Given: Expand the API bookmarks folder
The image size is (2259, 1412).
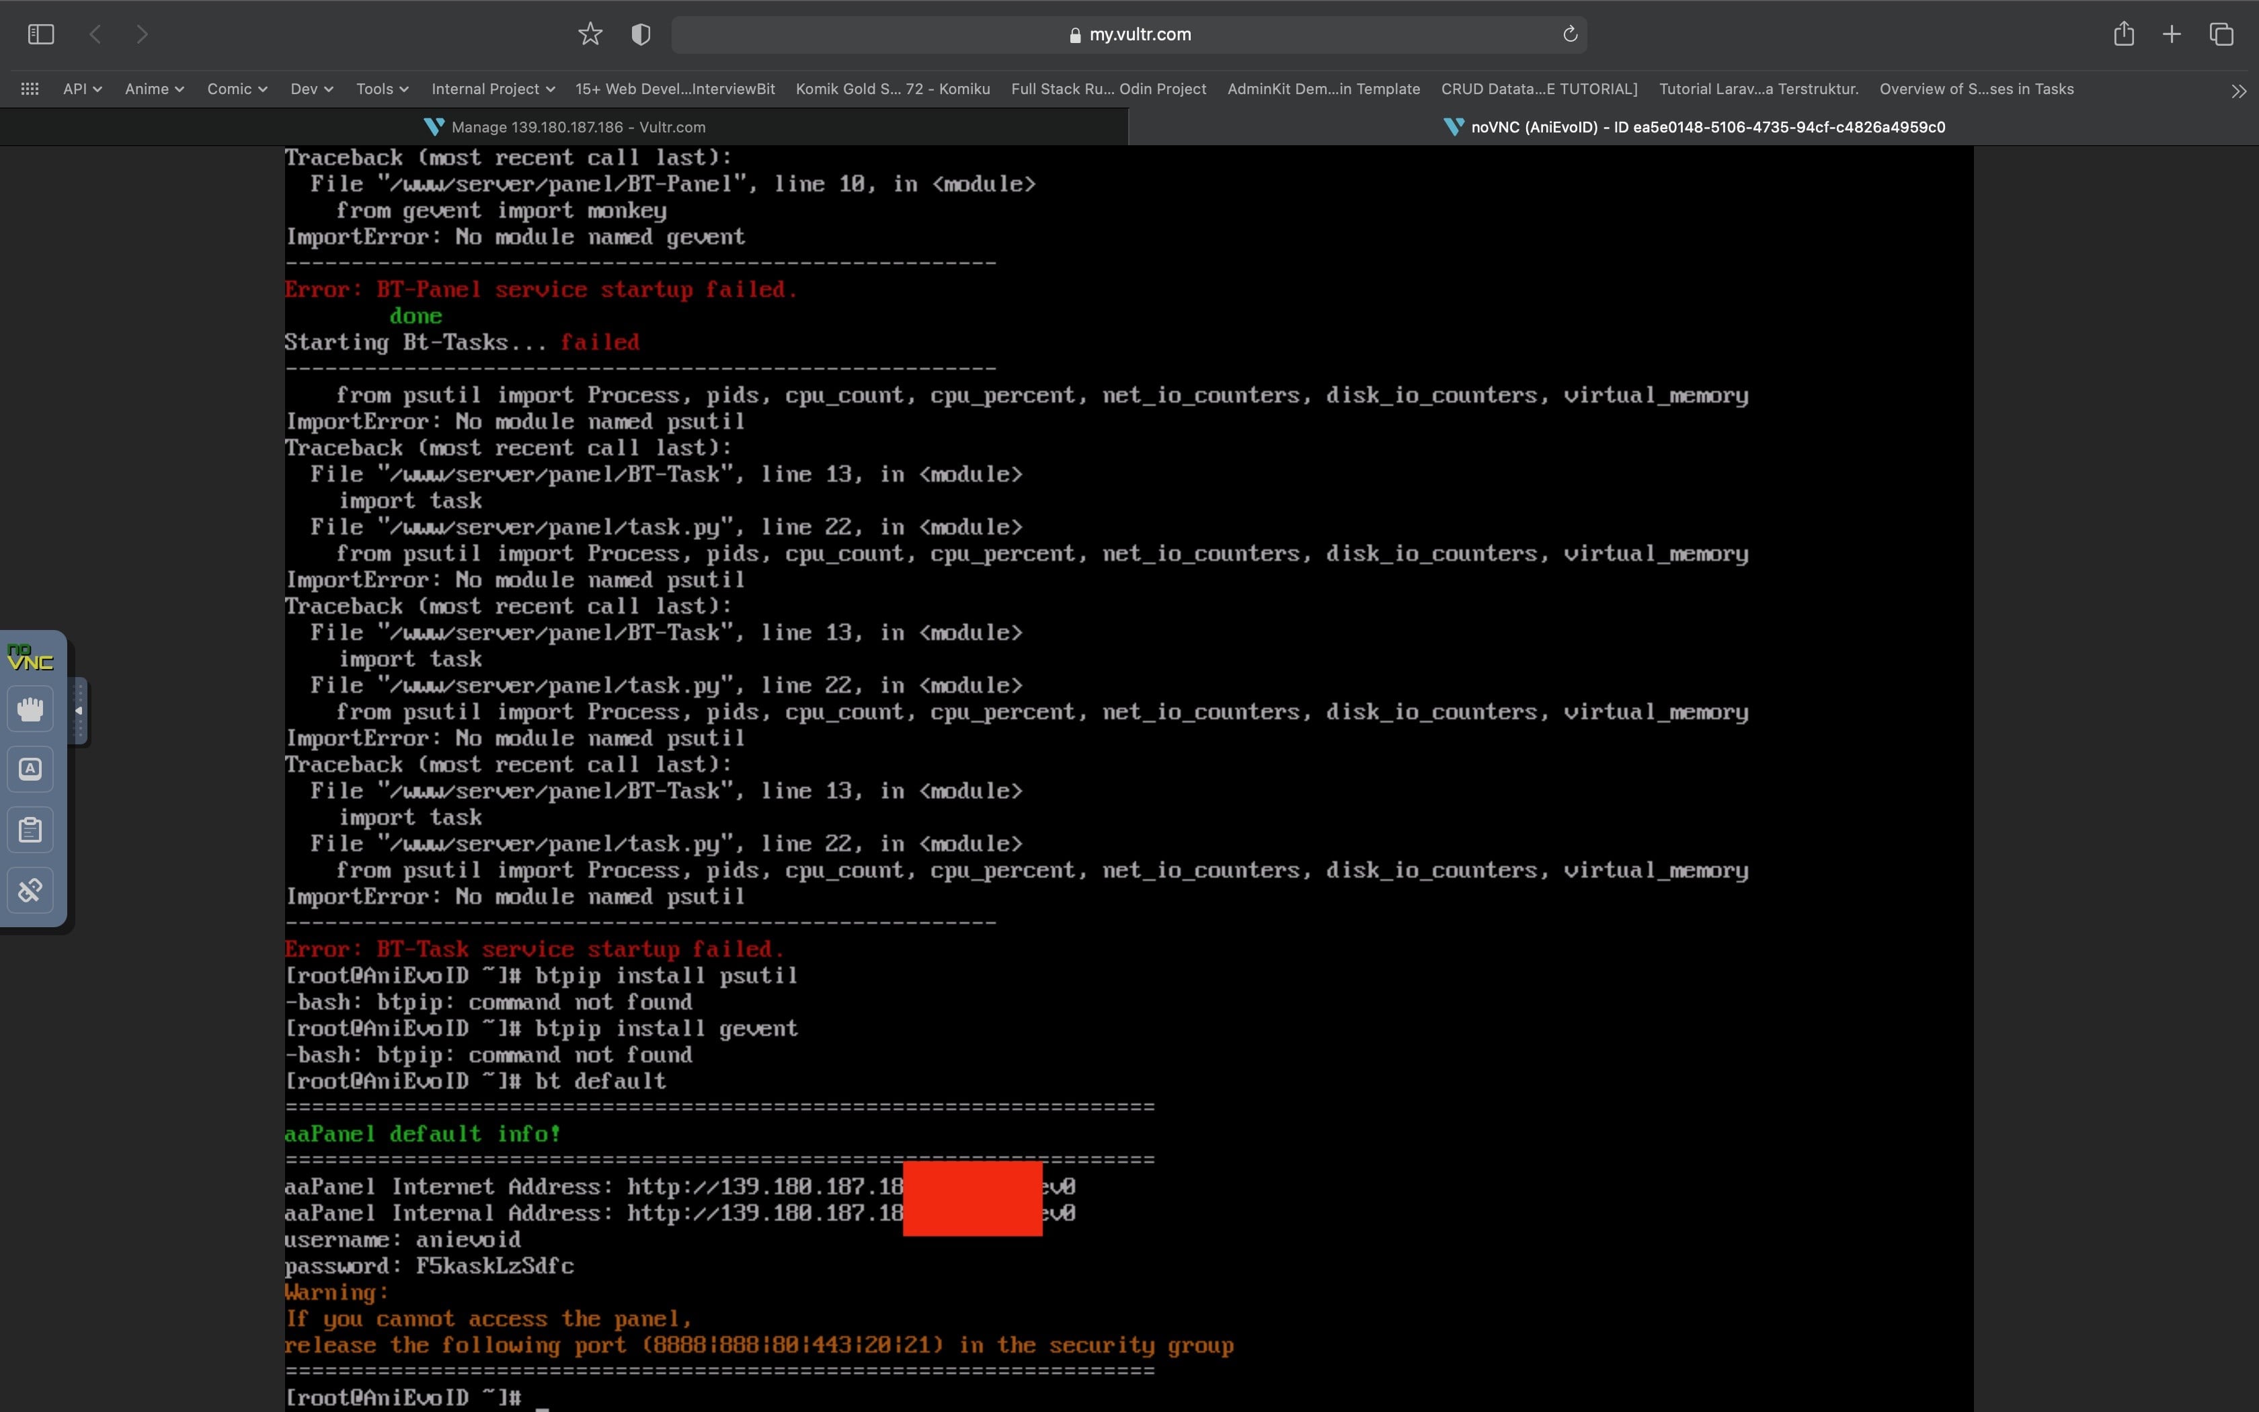Looking at the screenshot, I should (x=82, y=89).
